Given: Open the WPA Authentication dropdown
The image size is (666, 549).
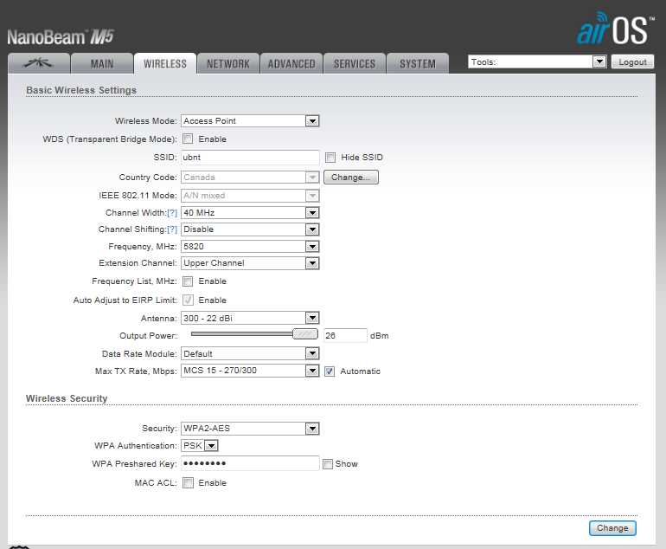Looking at the screenshot, I should coord(200,446).
